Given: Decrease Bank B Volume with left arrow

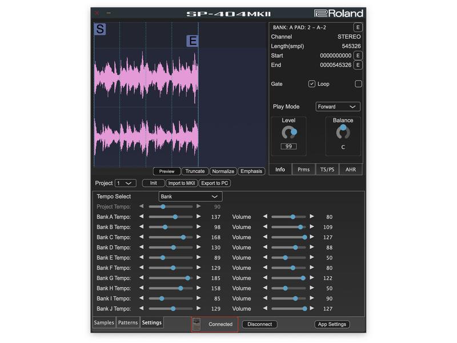Looking at the screenshot, I should [265, 227].
